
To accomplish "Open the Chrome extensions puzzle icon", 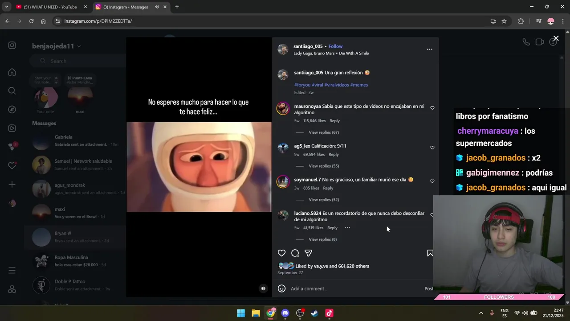I will [521, 21].
